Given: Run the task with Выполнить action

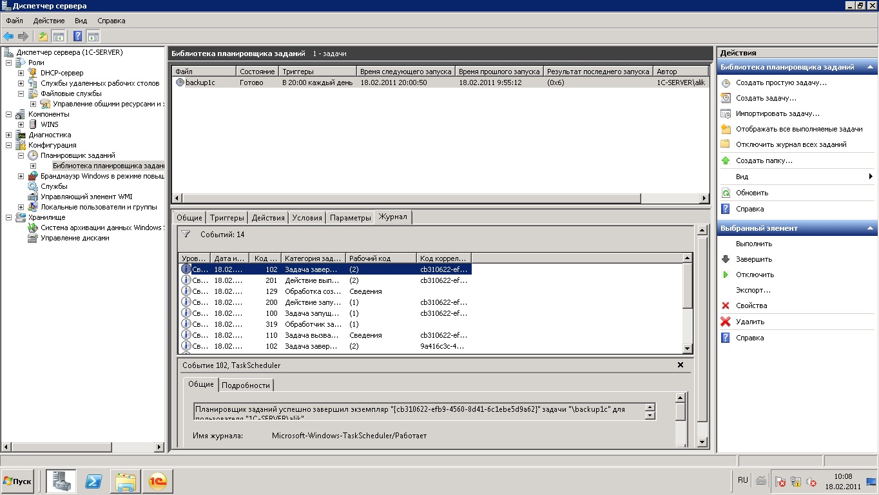Looking at the screenshot, I should (x=754, y=244).
